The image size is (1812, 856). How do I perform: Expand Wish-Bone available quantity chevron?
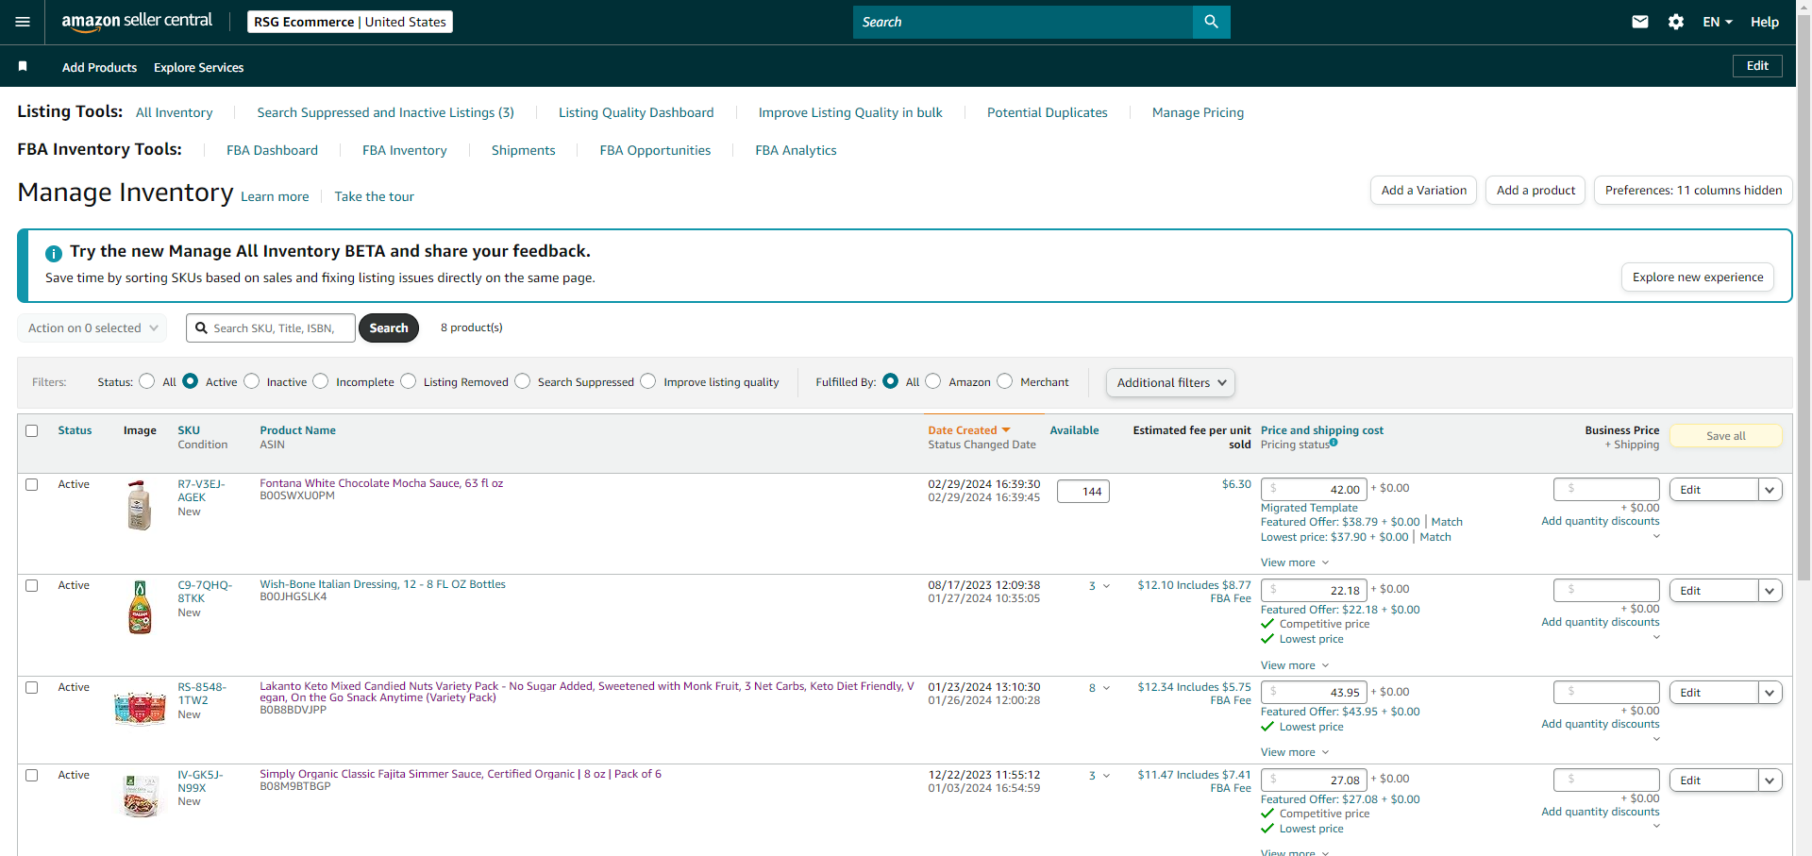click(x=1107, y=586)
